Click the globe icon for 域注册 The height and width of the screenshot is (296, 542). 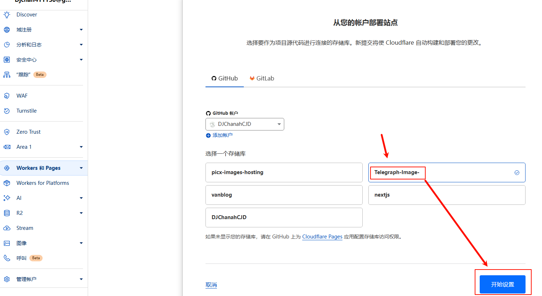7,30
